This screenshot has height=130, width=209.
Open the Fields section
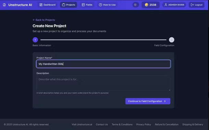click(87, 5)
